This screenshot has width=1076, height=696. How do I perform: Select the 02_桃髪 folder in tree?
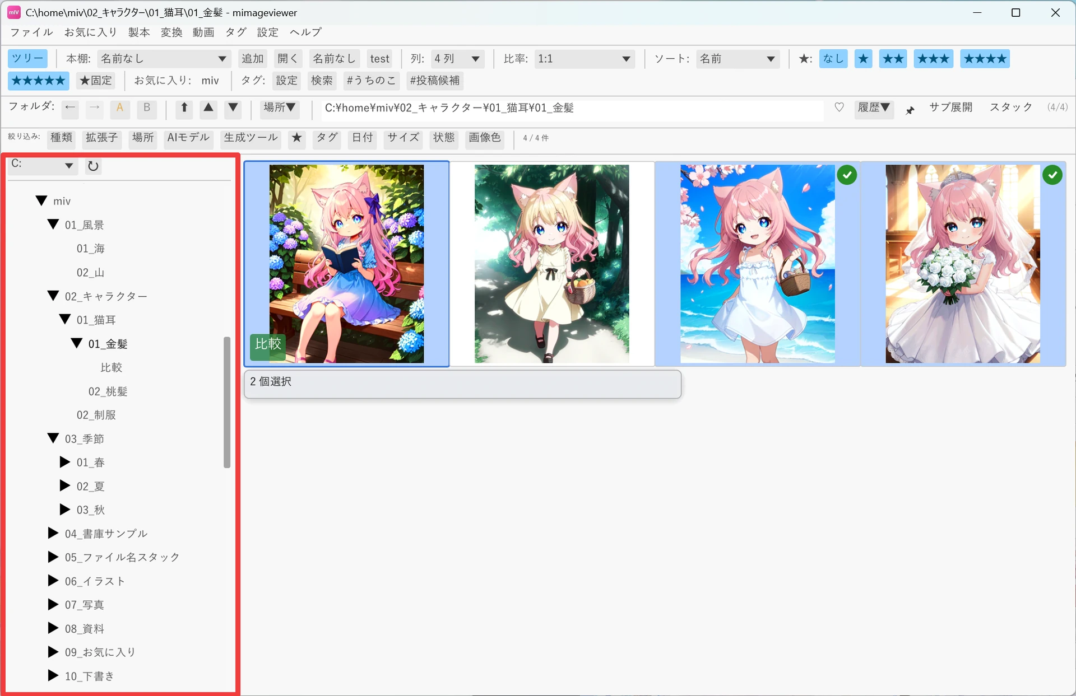click(108, 391)
